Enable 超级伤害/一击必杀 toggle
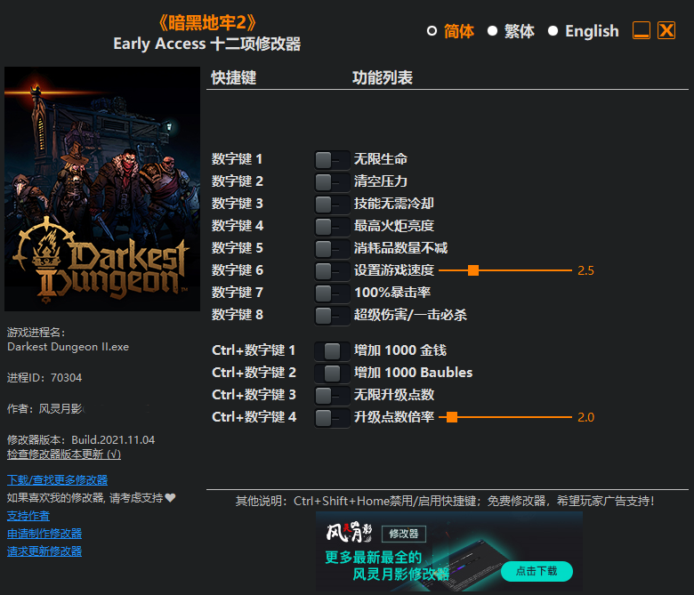This screenshot has height=595, width=694. click(331, 315)
